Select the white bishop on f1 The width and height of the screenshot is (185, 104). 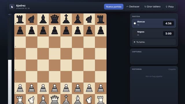tap(78, 100)
